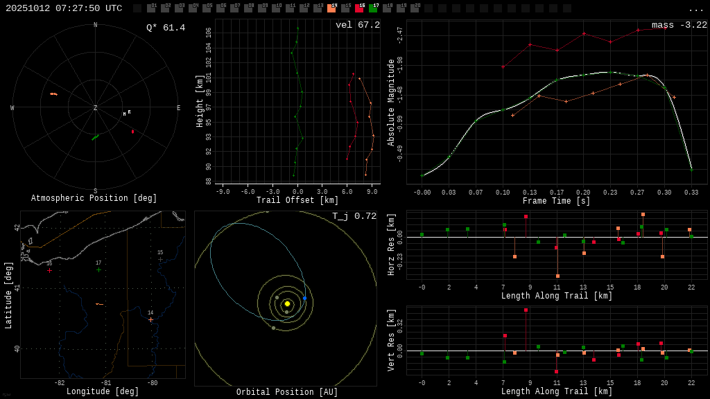Click the green camera 17 indicator square

[x=373, y=8]
